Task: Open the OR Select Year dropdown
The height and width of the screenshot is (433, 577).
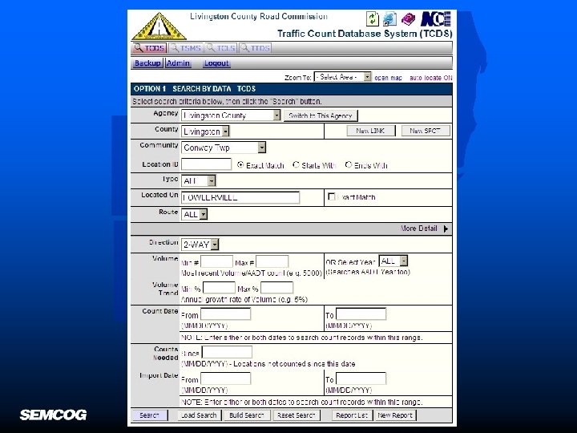Action: point(393,261)
